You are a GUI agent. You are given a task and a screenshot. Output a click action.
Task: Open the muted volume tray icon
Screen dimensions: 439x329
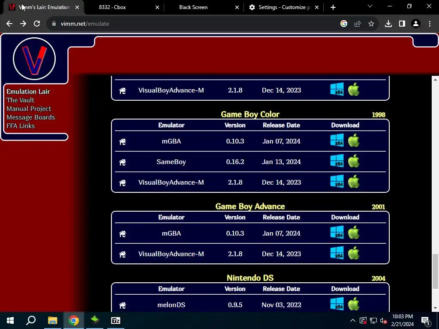point(384,320)
